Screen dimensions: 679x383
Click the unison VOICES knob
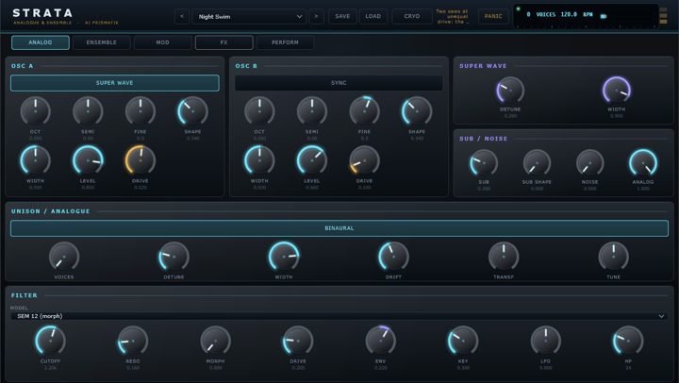[x=64, y=257]
